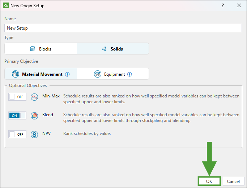Click the Blend circle icon
This screenshot has height=188, width=247.
click(x=34, y=116)
